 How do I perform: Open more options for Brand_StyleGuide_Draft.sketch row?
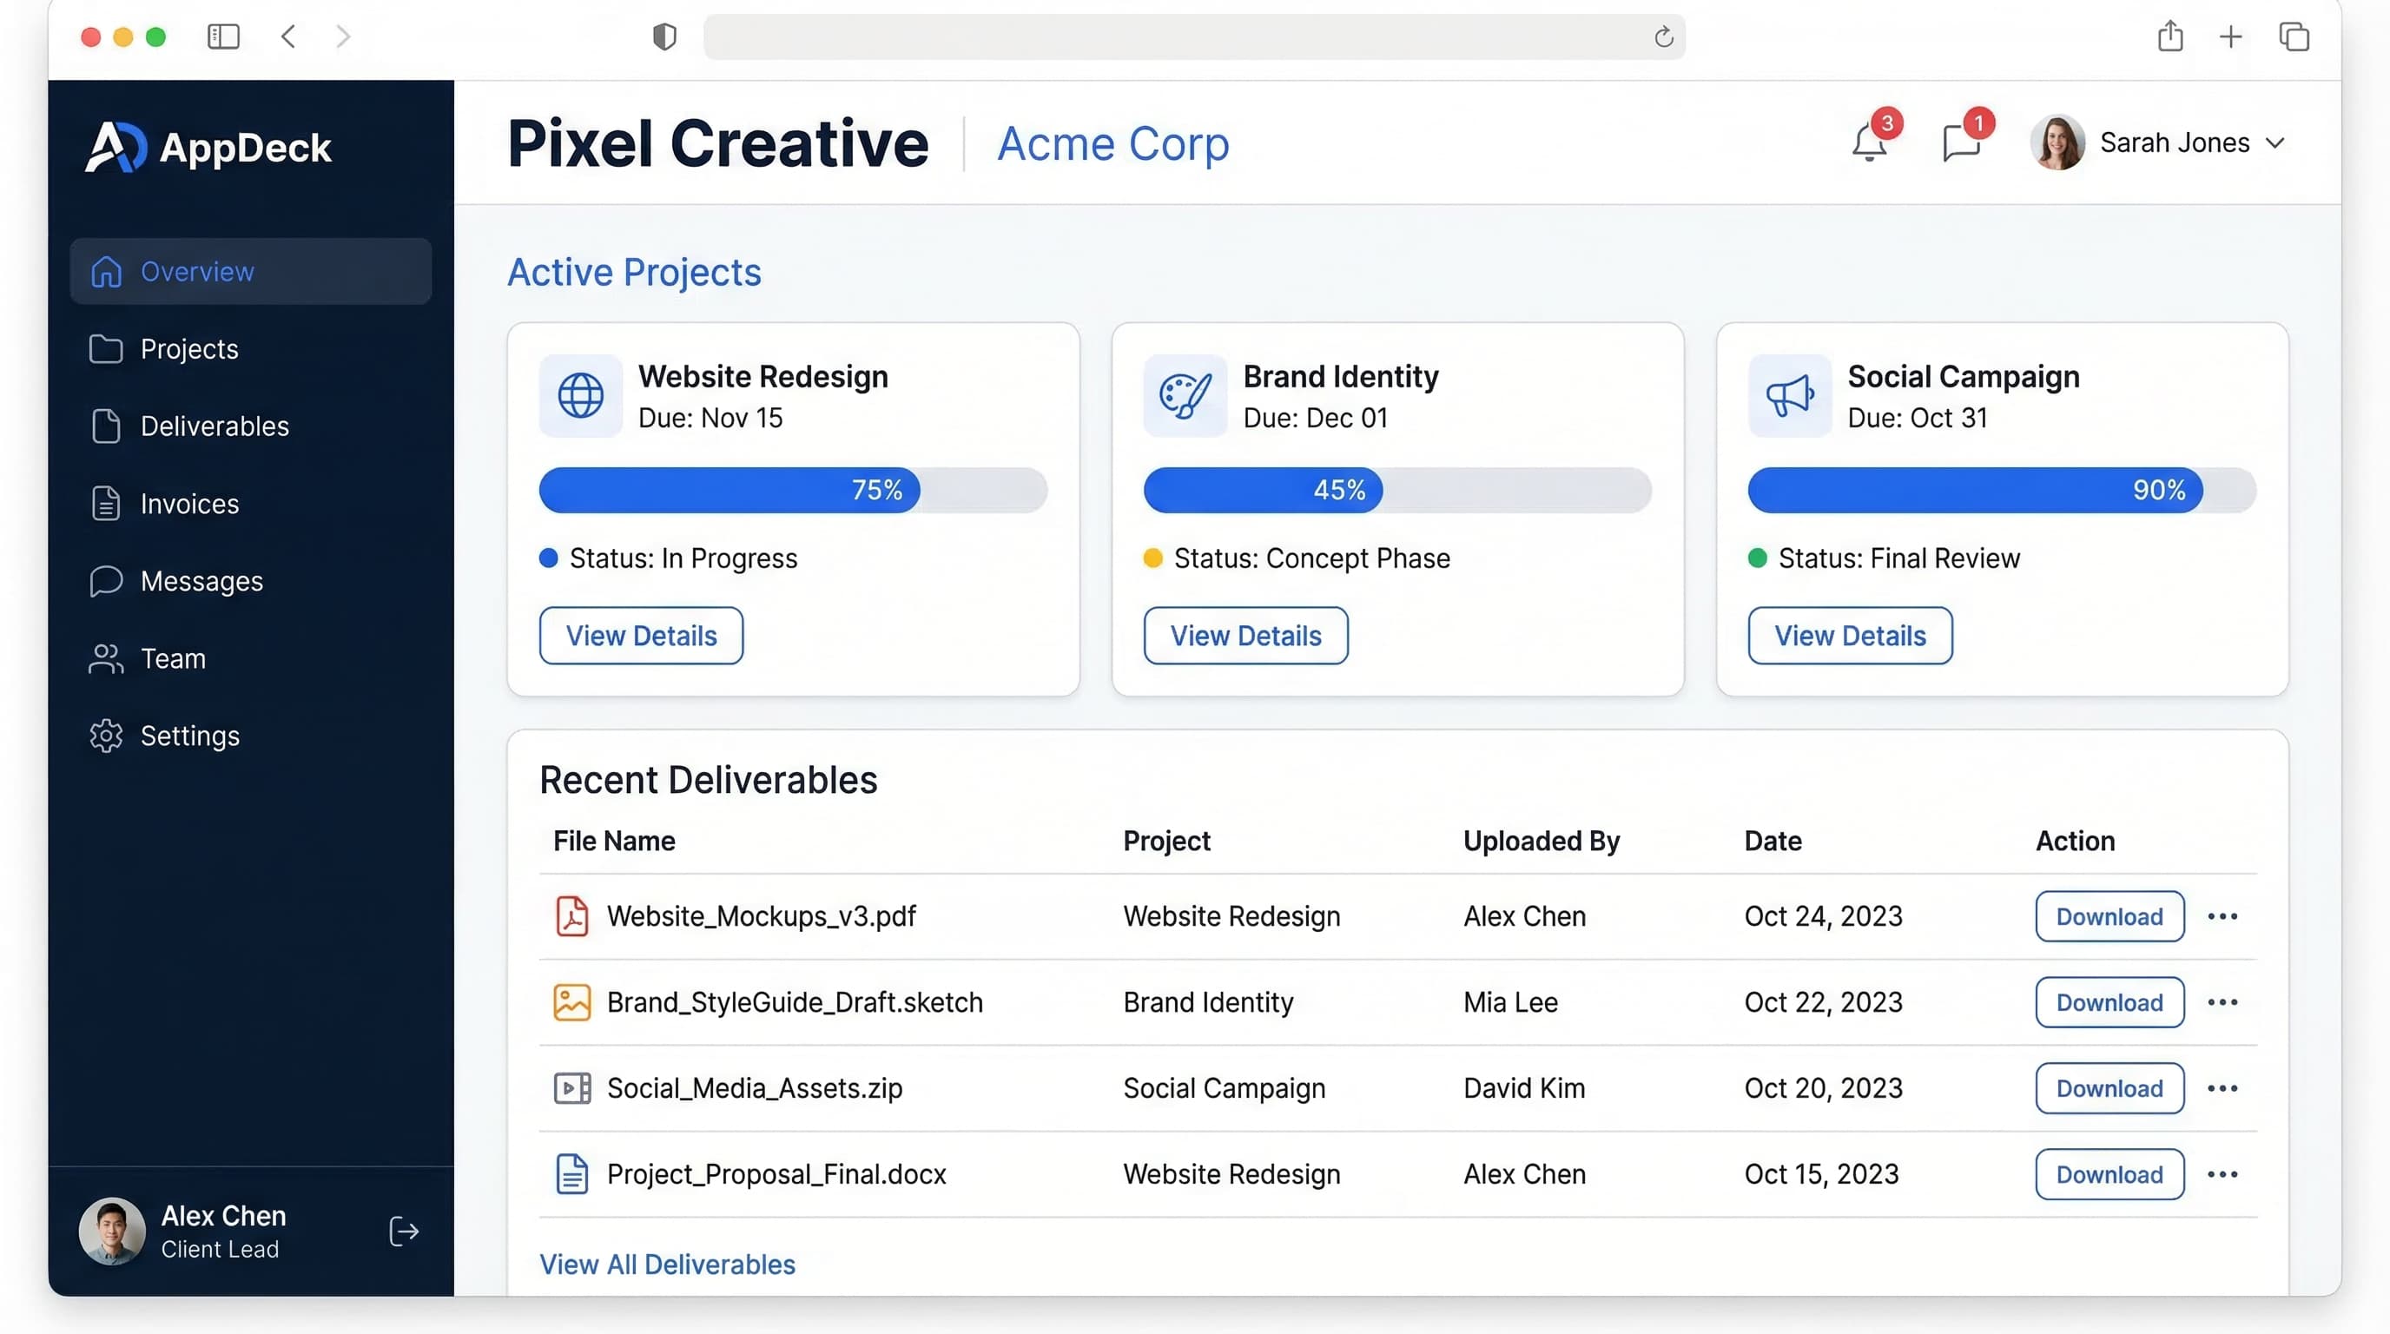[x=2222, y=1002]
